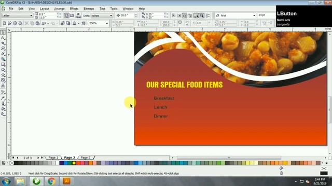Go to first page navigation button
Screen dimensions: 332x186
(13, 158)
